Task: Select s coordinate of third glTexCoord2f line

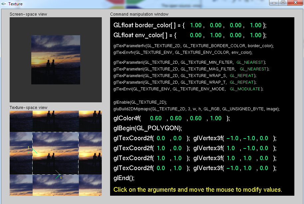Action: 161,158
